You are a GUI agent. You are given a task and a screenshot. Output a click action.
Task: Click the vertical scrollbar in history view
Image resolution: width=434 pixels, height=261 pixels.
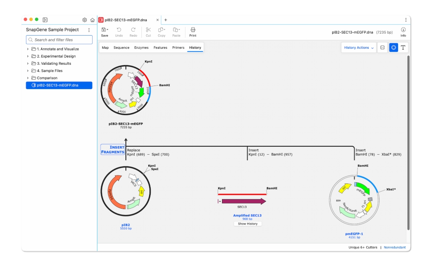pos(408,143)
